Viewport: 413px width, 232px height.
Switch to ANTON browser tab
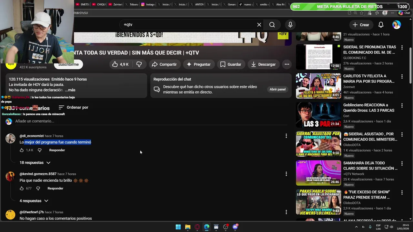point(197,5)
